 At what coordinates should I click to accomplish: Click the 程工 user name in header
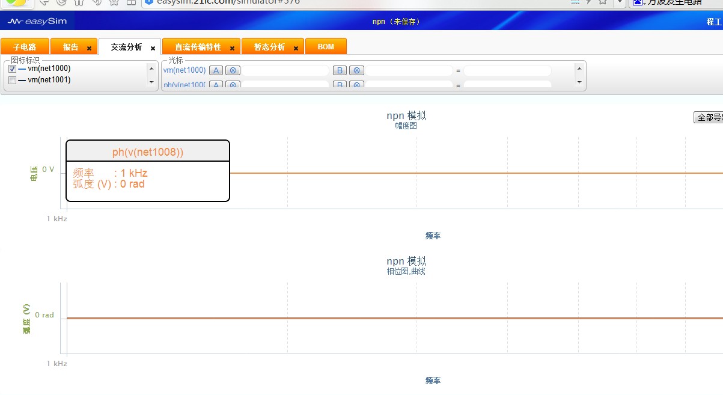pos(714,22)
